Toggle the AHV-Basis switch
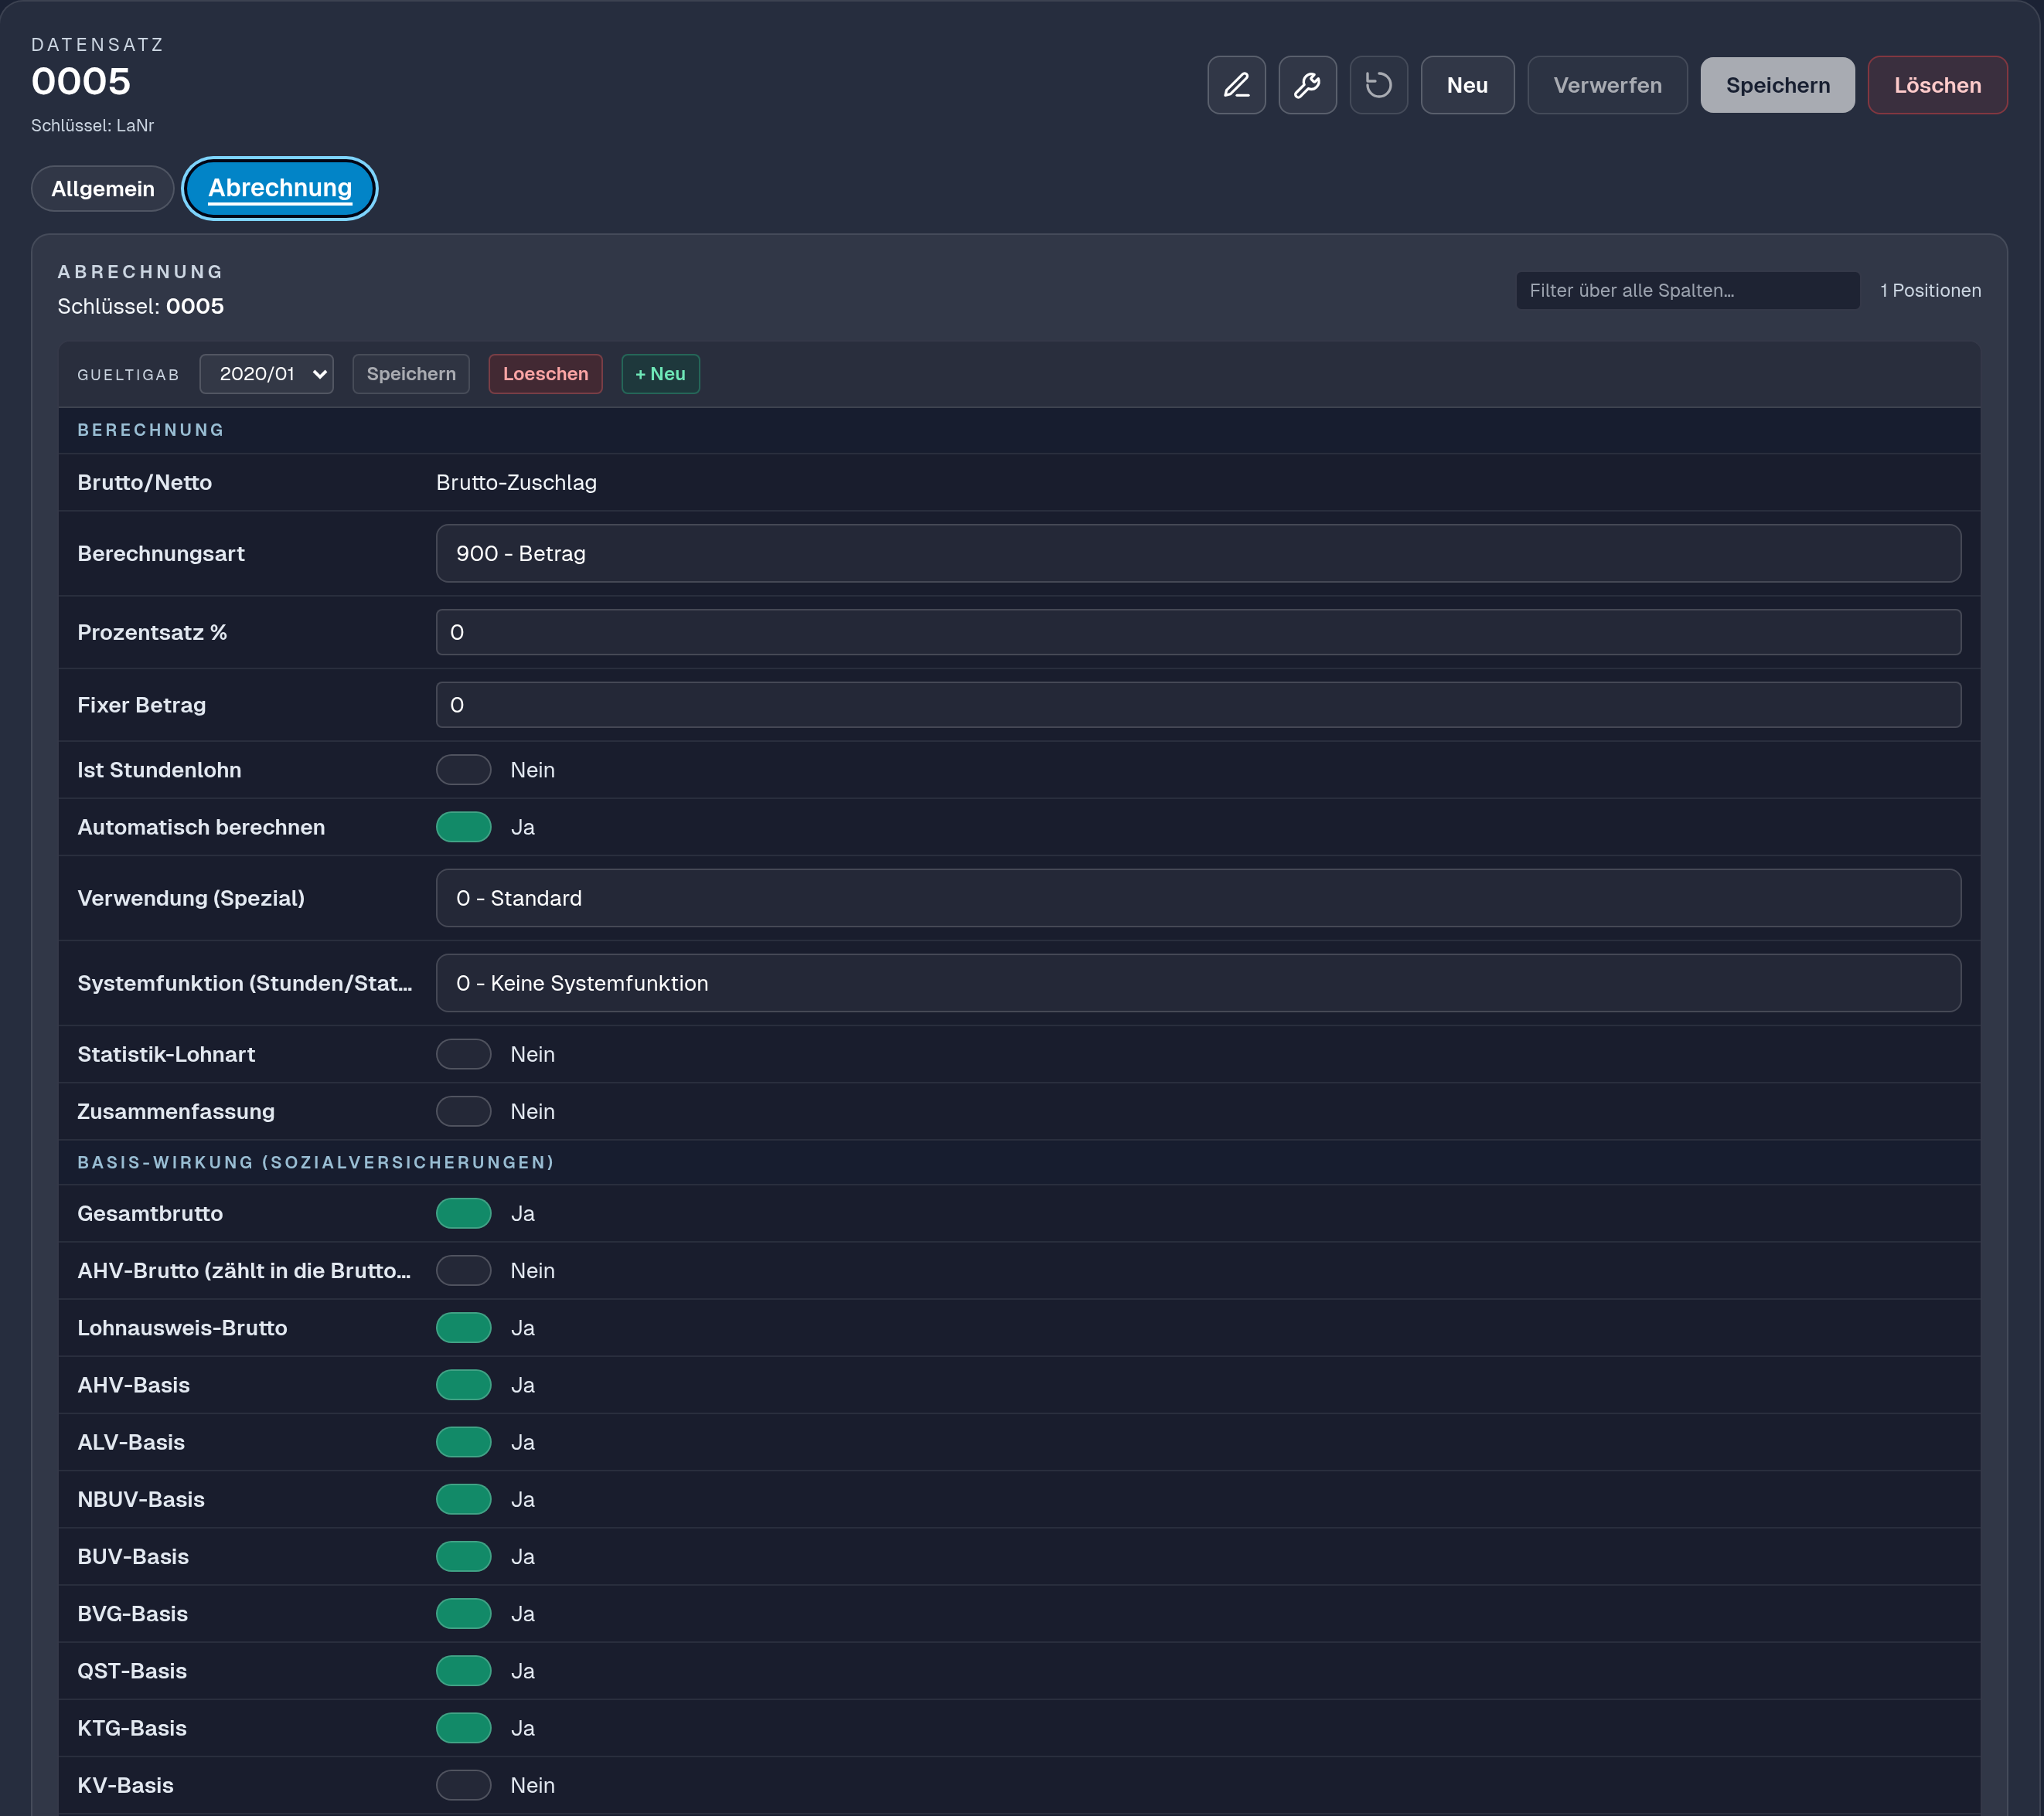 pos(463,1386)
